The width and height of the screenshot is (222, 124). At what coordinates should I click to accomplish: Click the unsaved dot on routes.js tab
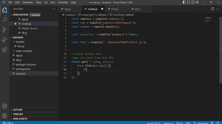click(102, 9)
